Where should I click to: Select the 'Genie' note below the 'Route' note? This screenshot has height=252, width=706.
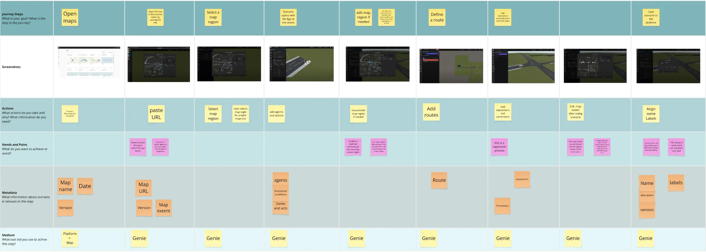[429, 238]
